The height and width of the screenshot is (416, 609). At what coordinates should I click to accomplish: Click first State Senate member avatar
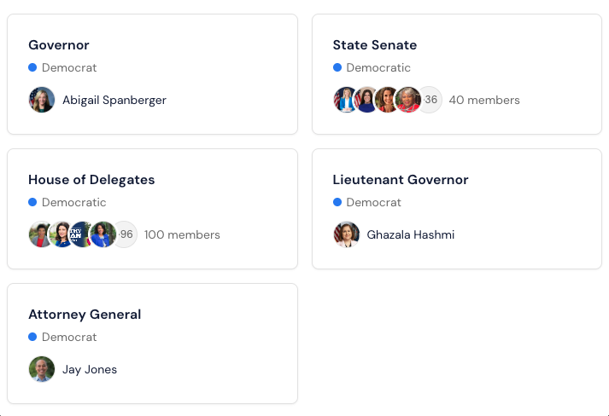pyautogui.click(x=344, y=100)
